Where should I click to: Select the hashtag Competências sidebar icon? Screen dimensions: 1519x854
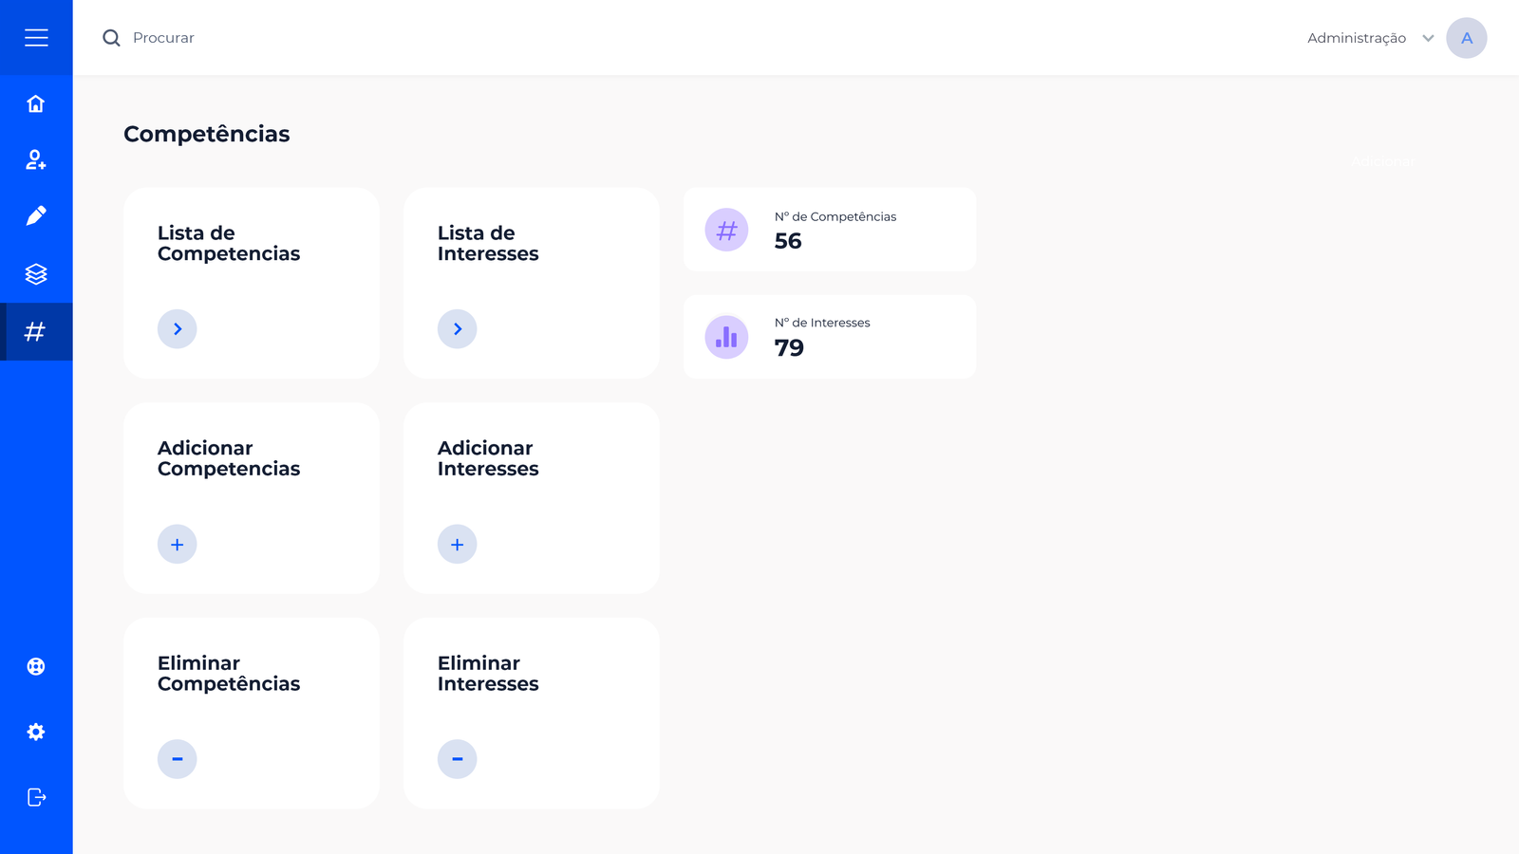click(x=36, y=331)
